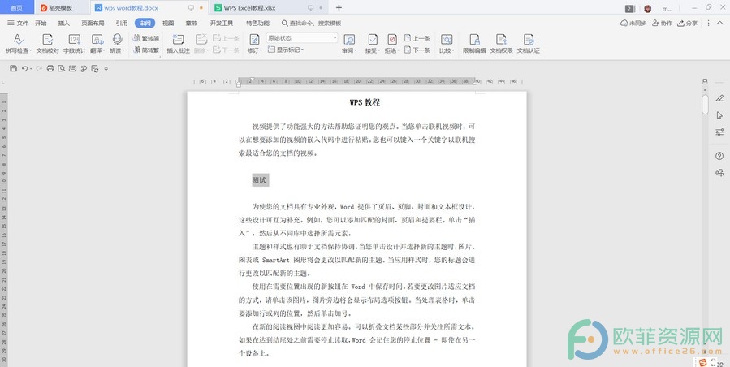Click the help question mark in sidebar
This screenshot has height=367, width=730.
click(719, 156)
